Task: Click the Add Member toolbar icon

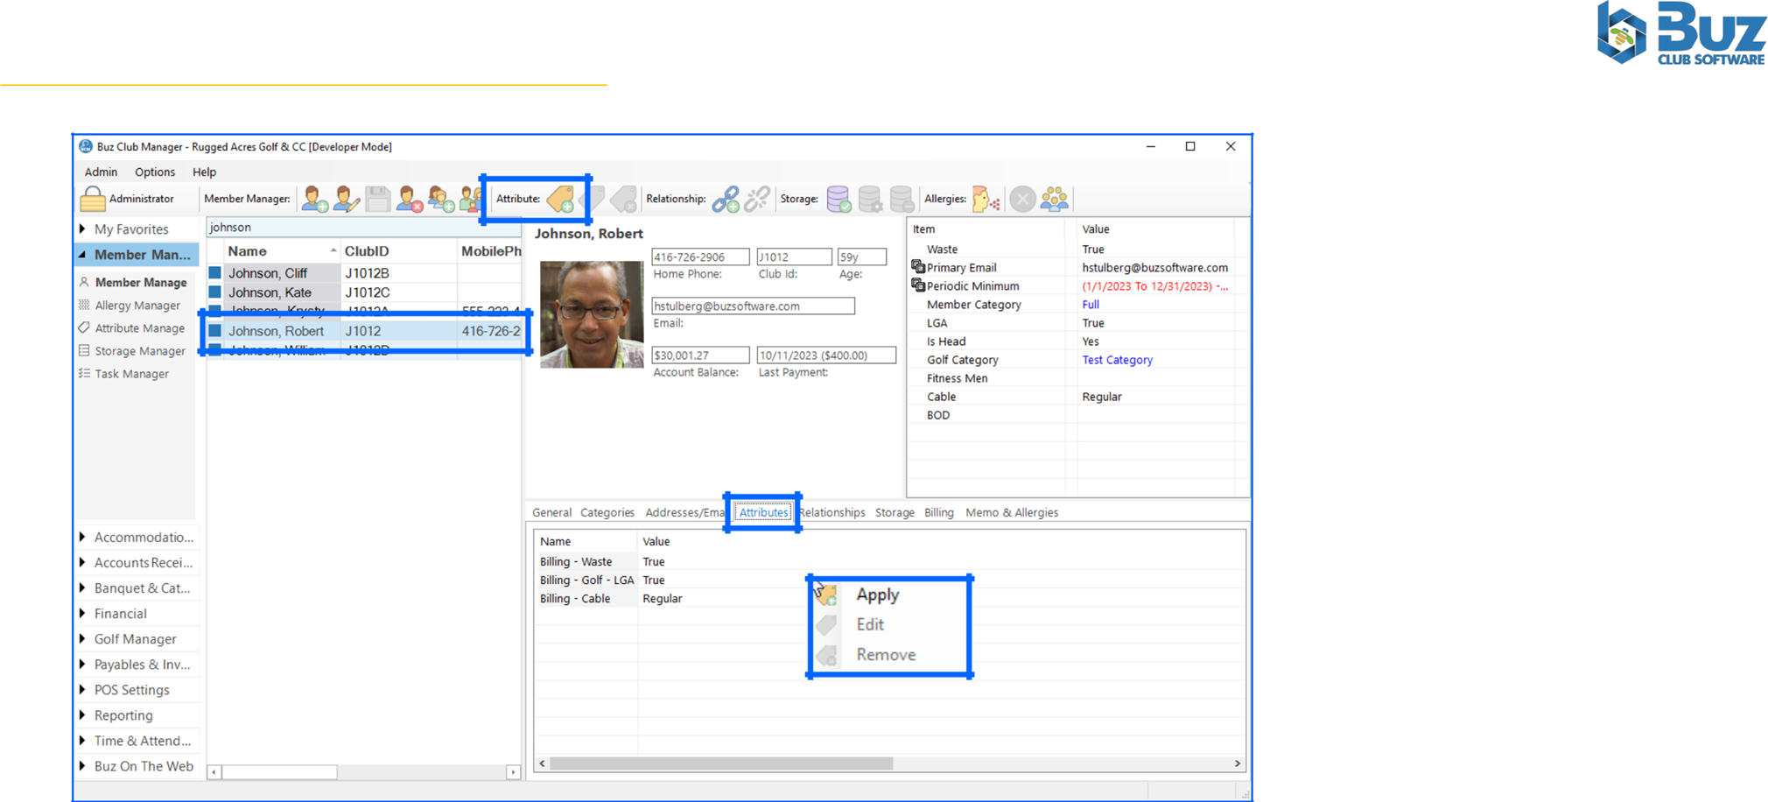Action: (x=314, y=199)
